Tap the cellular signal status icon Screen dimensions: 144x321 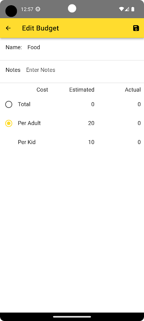pos(127,9)
